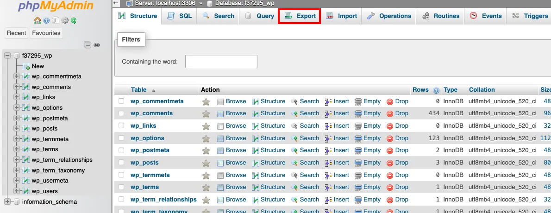Expand wp_termmeta in the sidebar tree
551x213 pixels.
[x=16, y=139]
